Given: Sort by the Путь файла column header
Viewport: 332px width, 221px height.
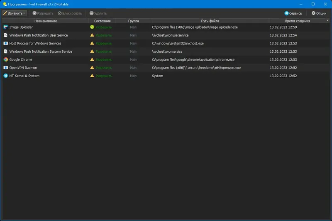Looking at the screenshot, I should (x=210, y=21).
